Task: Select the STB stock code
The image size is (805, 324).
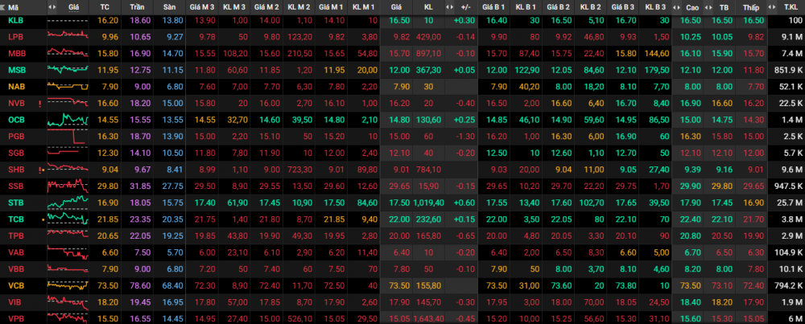Action: [x=16, y=203]
